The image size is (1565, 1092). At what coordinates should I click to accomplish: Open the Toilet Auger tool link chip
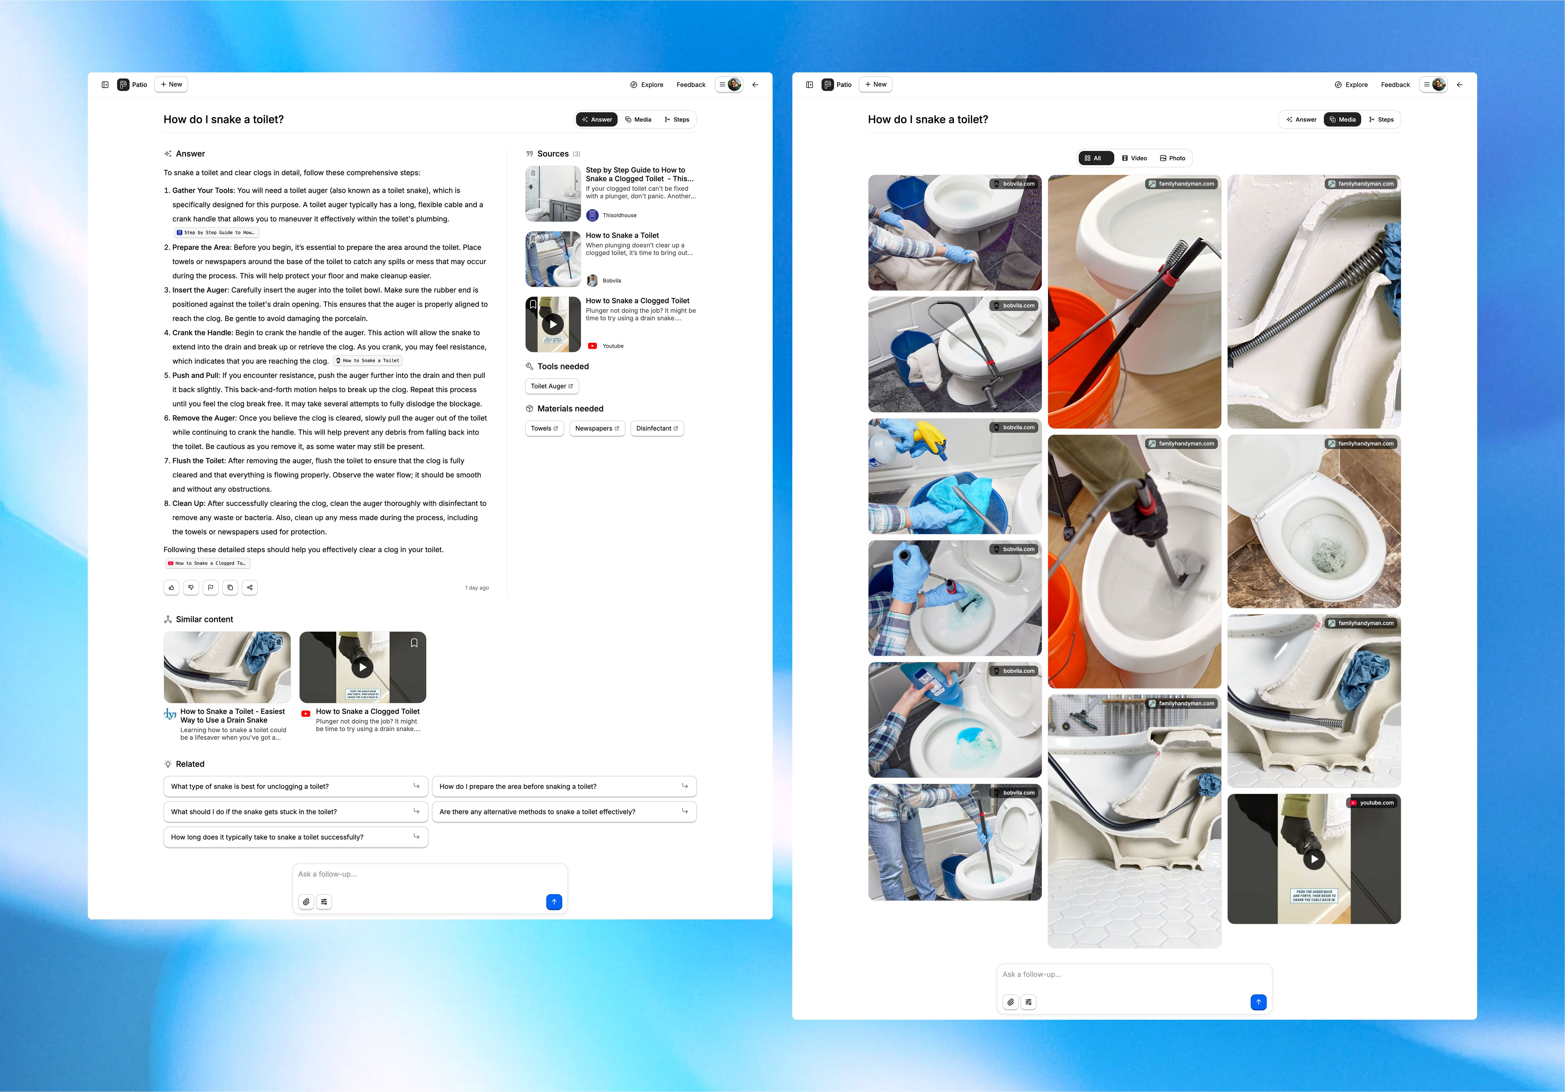(552, 387)
